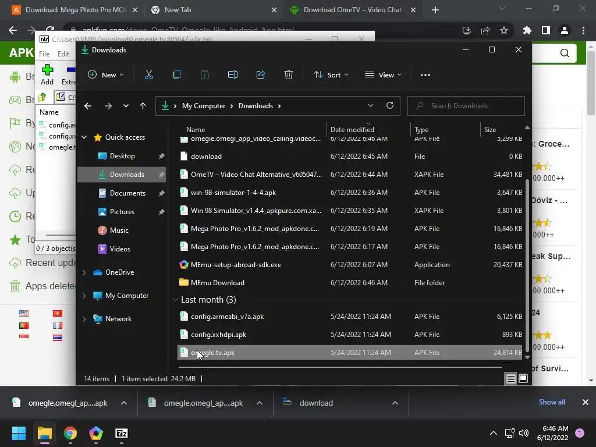Screen dimensions: 596x447
Task: Click the clock and date in taskbar
Action: click(x=552, y=433)
